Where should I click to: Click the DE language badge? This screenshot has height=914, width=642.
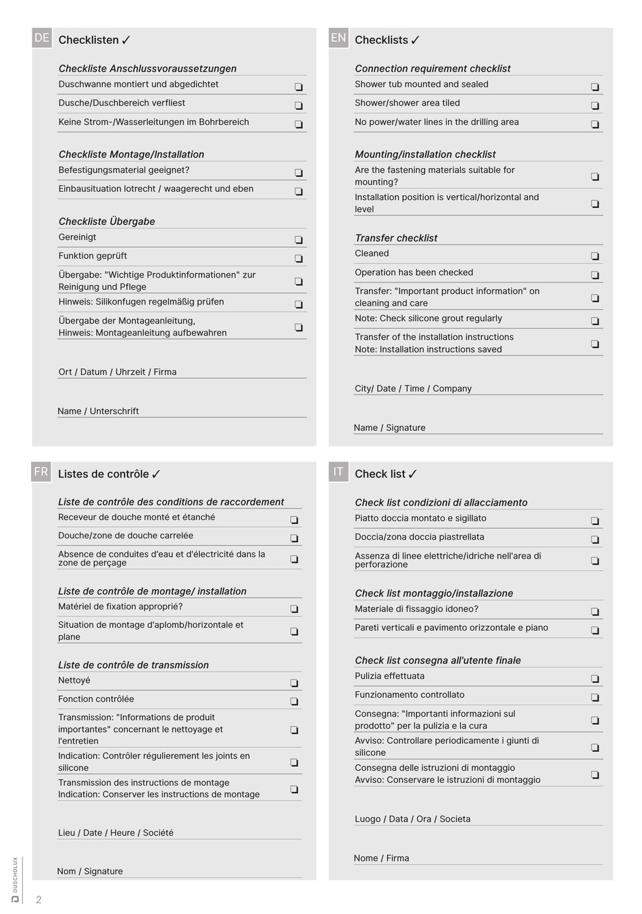coord(42,38)
